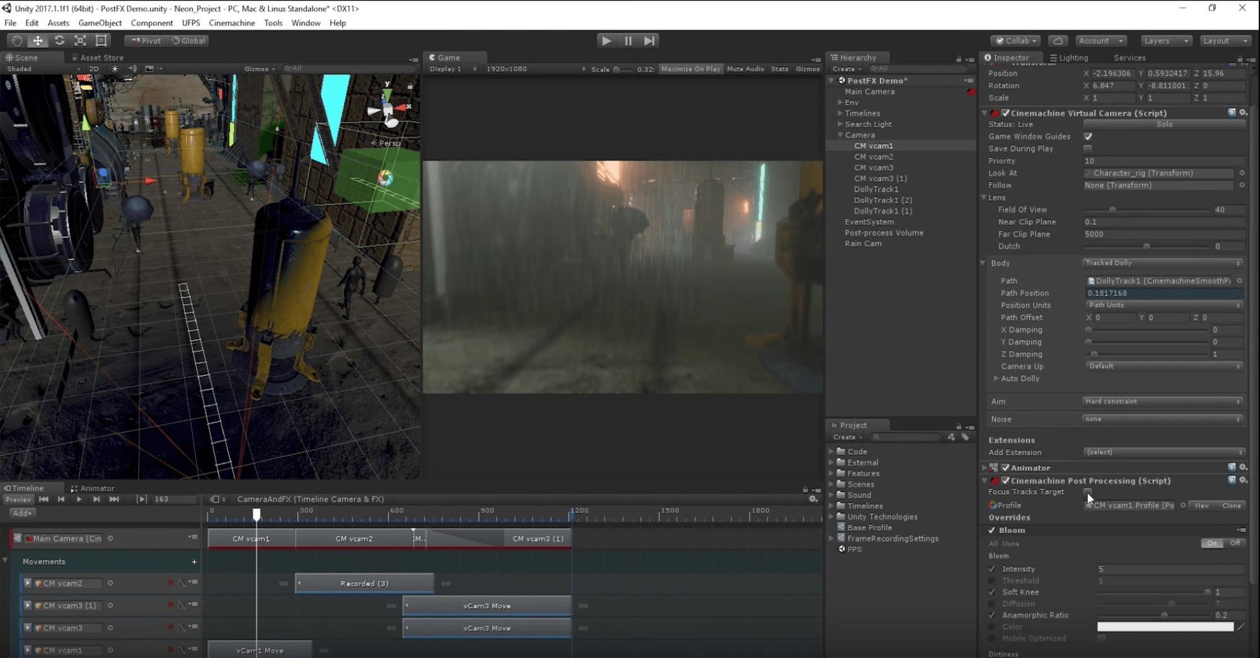The image size is (1260, 658).
Task: Click the Pause button in the toolbar
Action: (628, 40)
